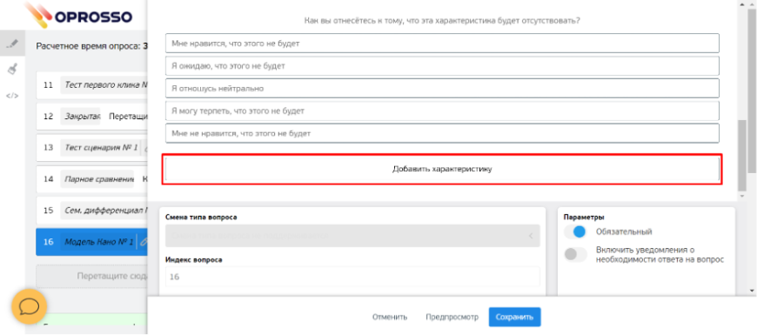Click the Параметры heading
Screen dimensions: 757x335
(x=584, y=218)
